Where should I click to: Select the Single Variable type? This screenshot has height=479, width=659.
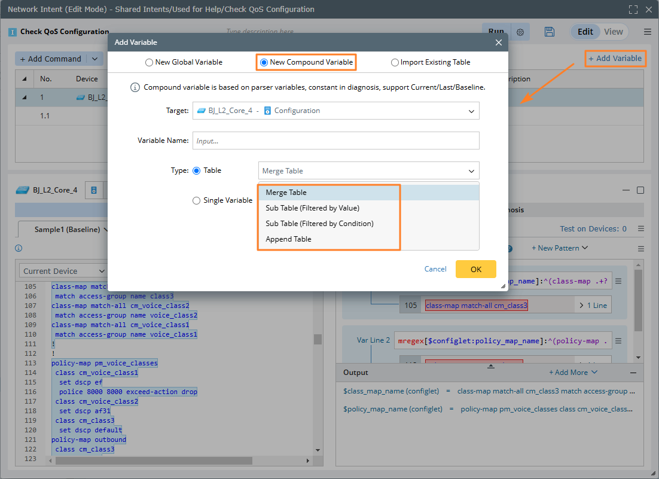196,201
